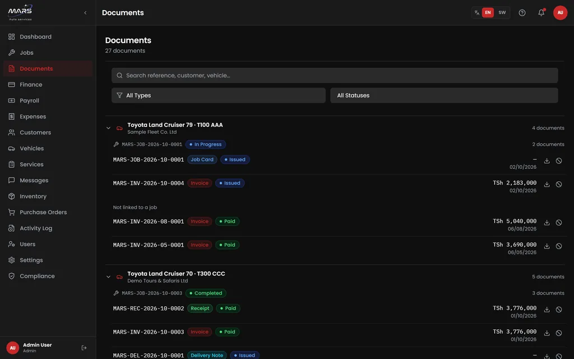Void invoice MARS-INV-2026-05-0001
Image resolution: width=574 pixels, height=359 pixels.
pyautogui.click(x=559, y=246)
